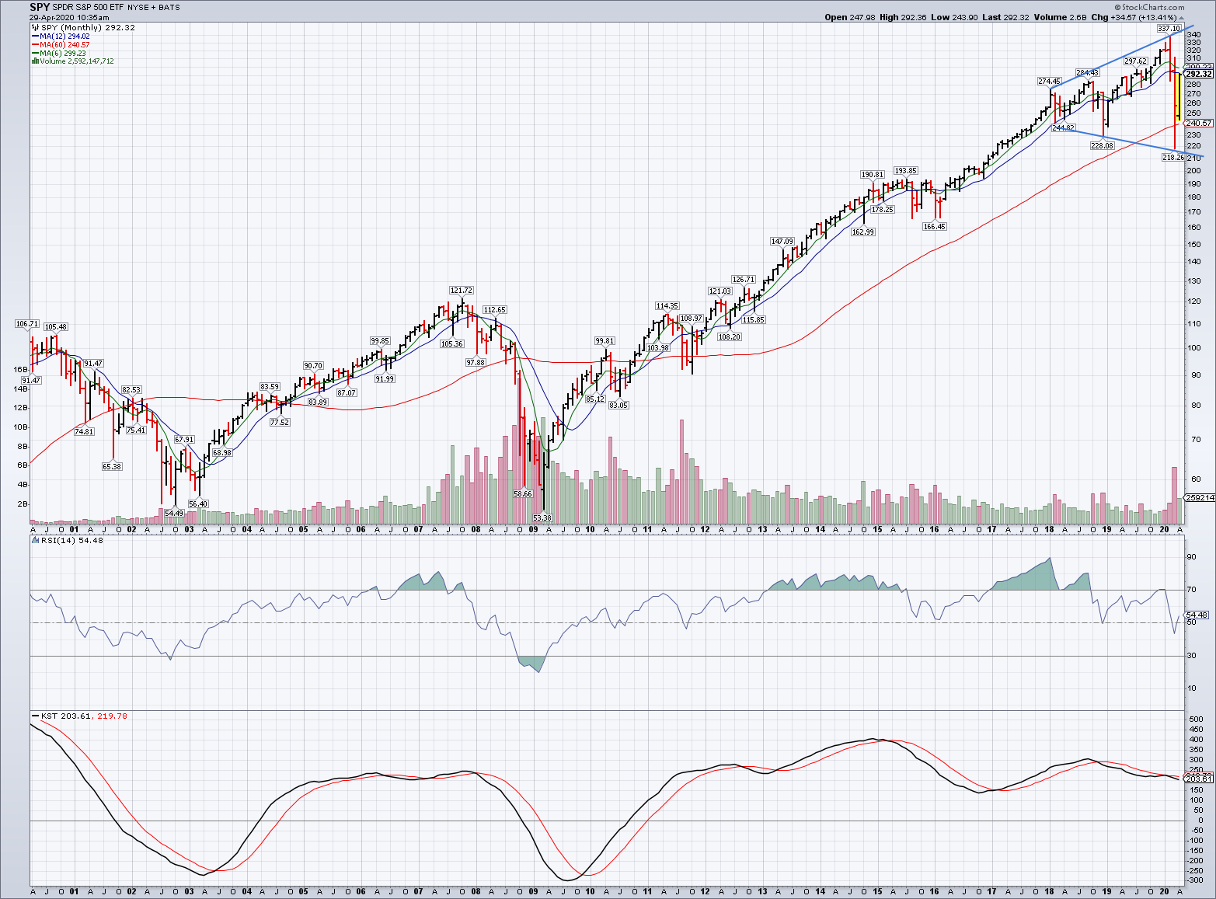Click the 54.48 RSI value flag

coord(1197,615)
